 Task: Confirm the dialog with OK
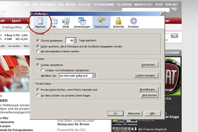115,113
